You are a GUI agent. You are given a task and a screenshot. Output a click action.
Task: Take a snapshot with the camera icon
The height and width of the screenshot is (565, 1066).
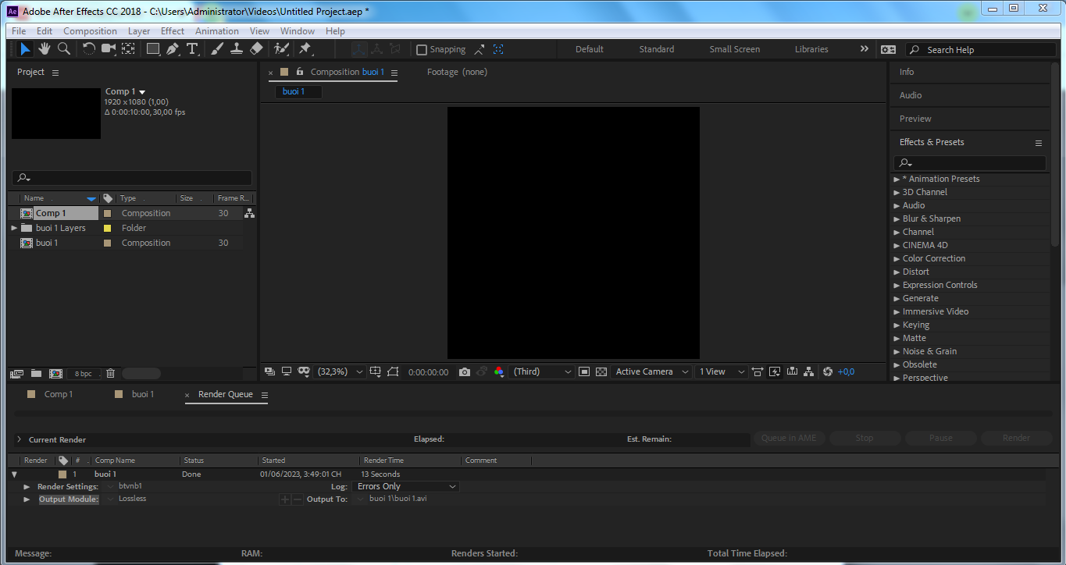(465, 372)
